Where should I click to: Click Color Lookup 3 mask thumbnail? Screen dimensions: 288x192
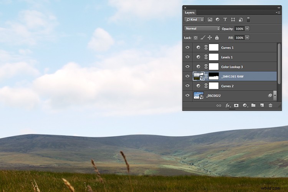(x=214, y=66)
